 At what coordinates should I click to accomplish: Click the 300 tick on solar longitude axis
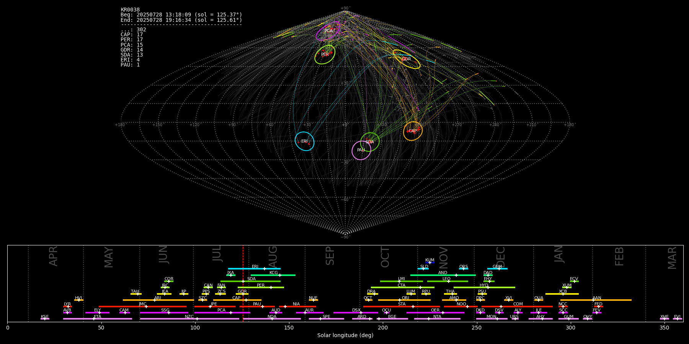point(570,328)
